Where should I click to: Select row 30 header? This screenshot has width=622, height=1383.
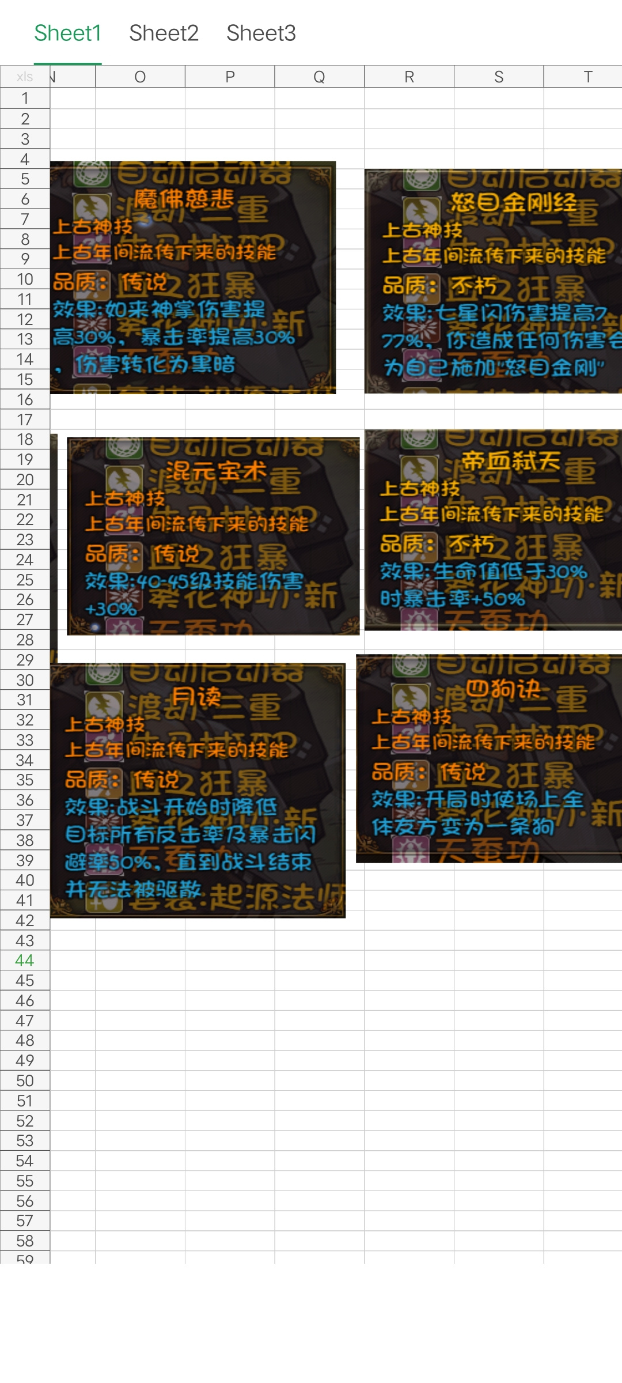click(x=25, y=680)
